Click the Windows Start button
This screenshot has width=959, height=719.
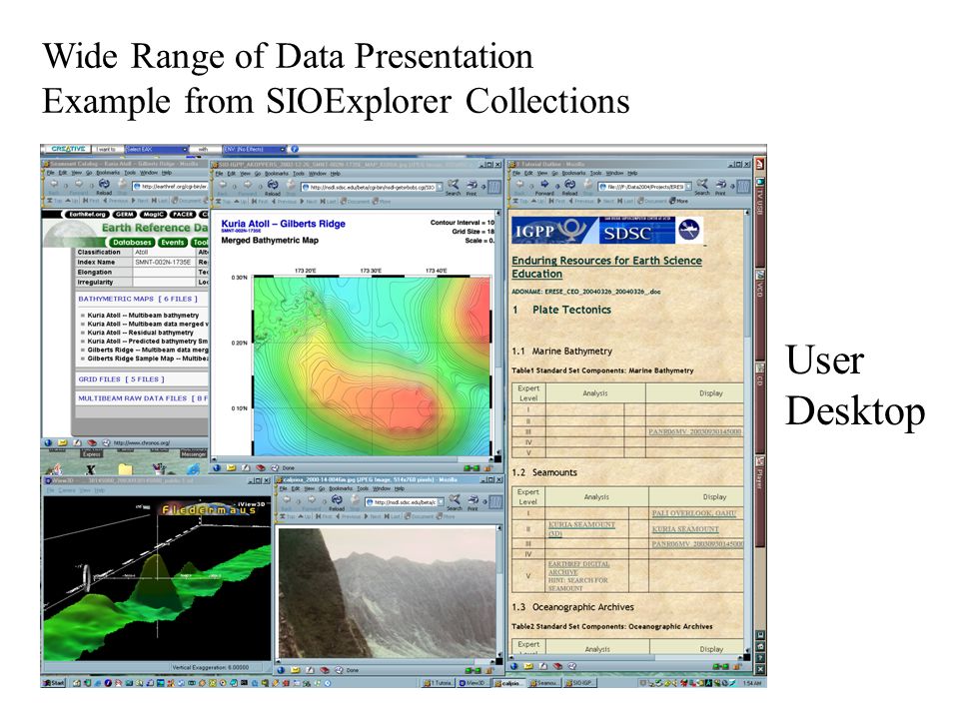54,683
